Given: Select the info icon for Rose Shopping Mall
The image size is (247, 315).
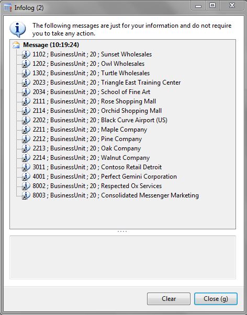Looking at the screenshot, I should click(26, 101).
